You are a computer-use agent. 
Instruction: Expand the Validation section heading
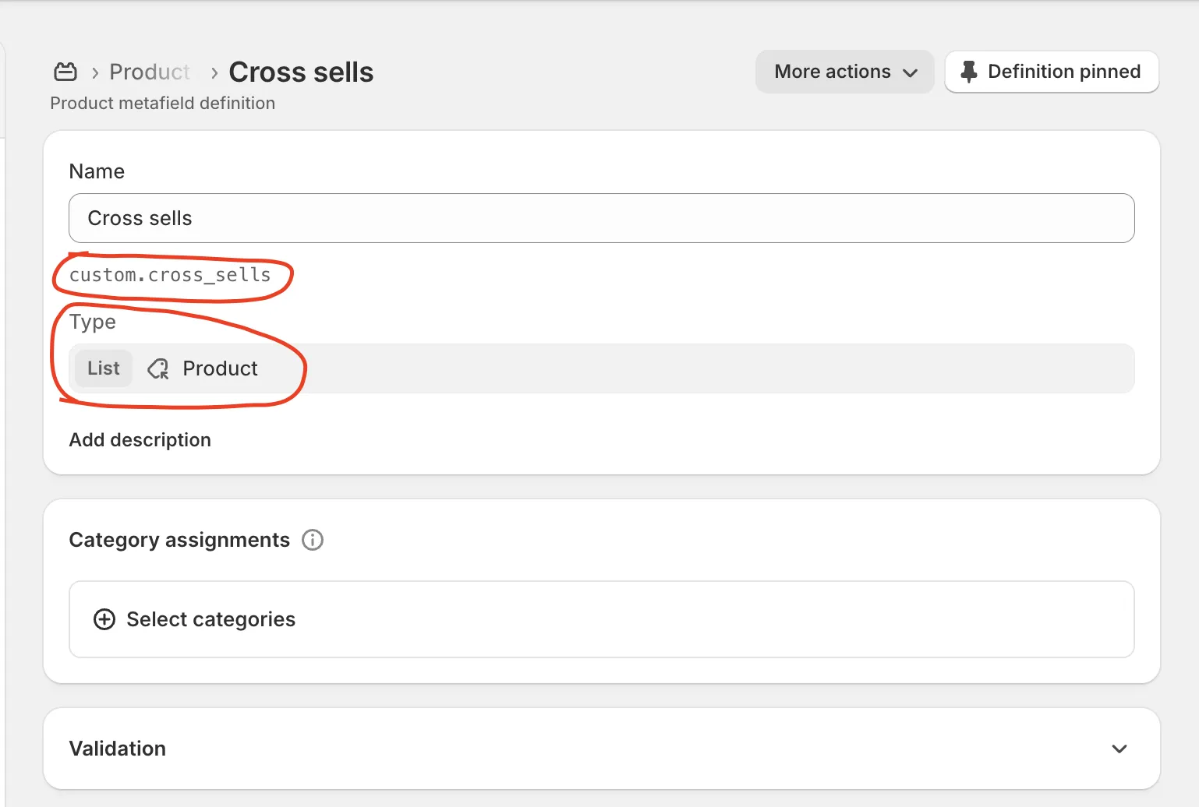(x=118, y=749)
